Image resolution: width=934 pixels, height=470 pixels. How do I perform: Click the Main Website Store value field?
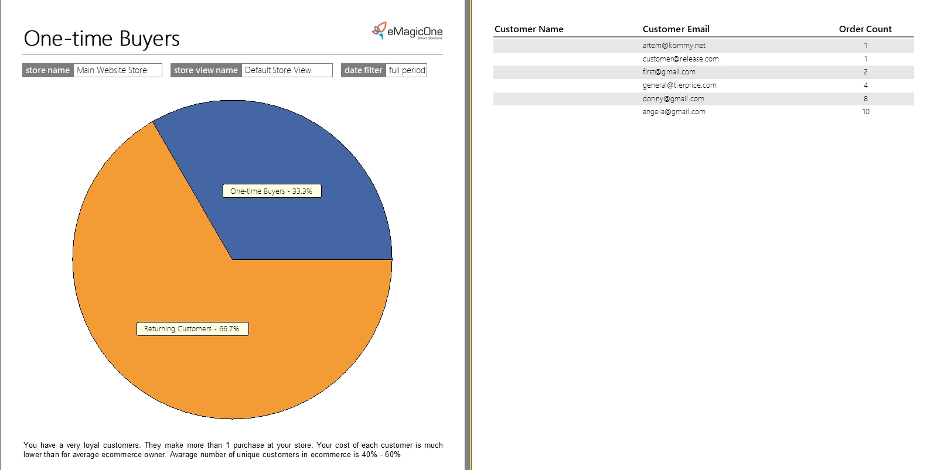pos(118,70)
